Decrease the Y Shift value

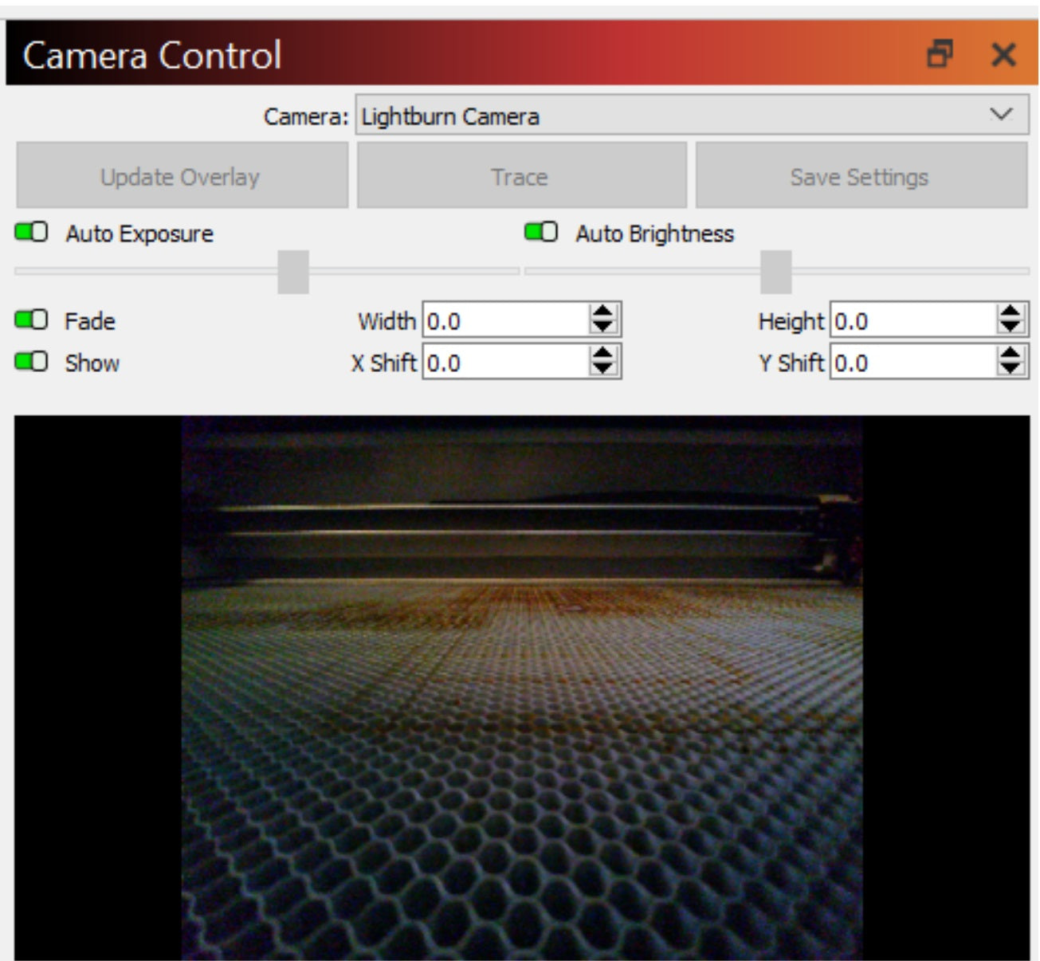(1010, 371)
